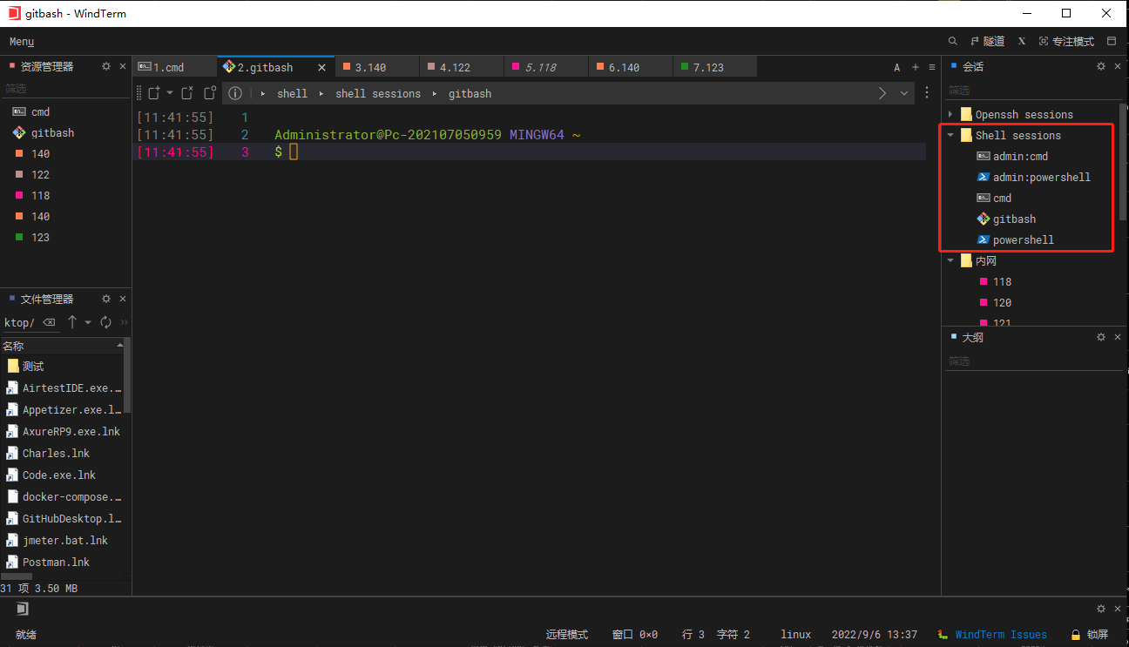Refresh the file manager listing

[x=106, y=322]
